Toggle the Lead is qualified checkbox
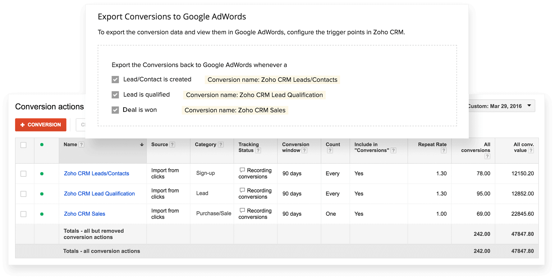 115,95
